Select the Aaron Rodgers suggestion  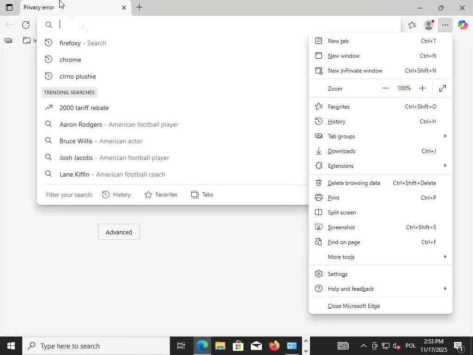point(174,124)
